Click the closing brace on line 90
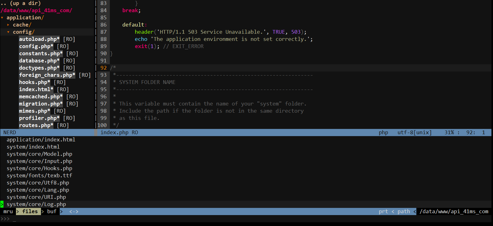 click(x=111, y=54)
